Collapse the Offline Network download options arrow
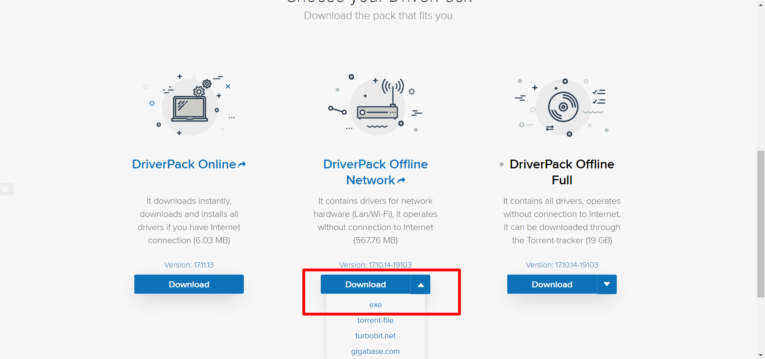Viewport: 765px width, 359px height. point(420,284)
